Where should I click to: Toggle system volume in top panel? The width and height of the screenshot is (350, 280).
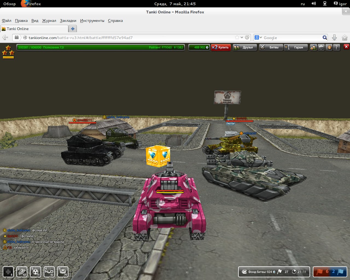314,4
